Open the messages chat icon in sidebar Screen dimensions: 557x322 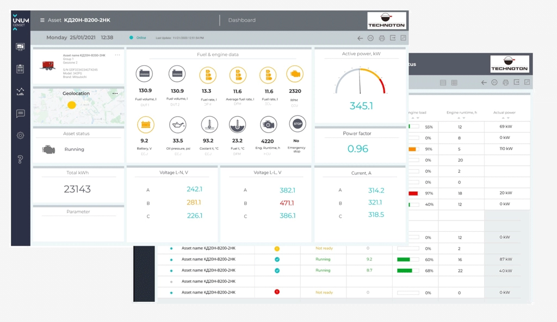click(21, 113)
